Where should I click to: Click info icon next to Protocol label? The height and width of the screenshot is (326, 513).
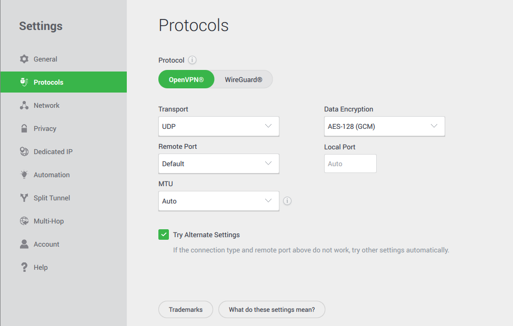pyautogui.click(x=192, y=60)
